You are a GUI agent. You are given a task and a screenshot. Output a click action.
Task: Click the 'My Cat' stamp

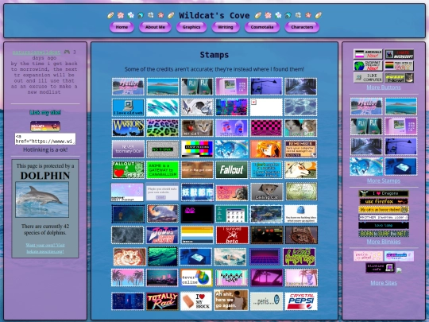pos(197,128)
